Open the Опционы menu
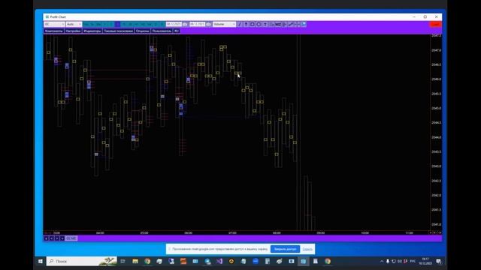The width and height of the screenshot is (481, 270). [142, 31]
